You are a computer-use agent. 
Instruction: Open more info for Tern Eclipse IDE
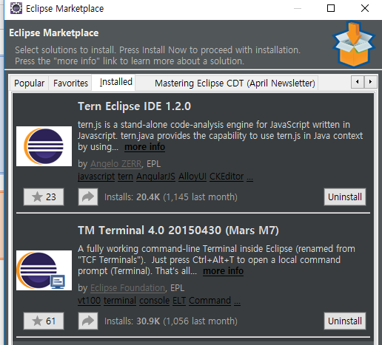[144, 147]
